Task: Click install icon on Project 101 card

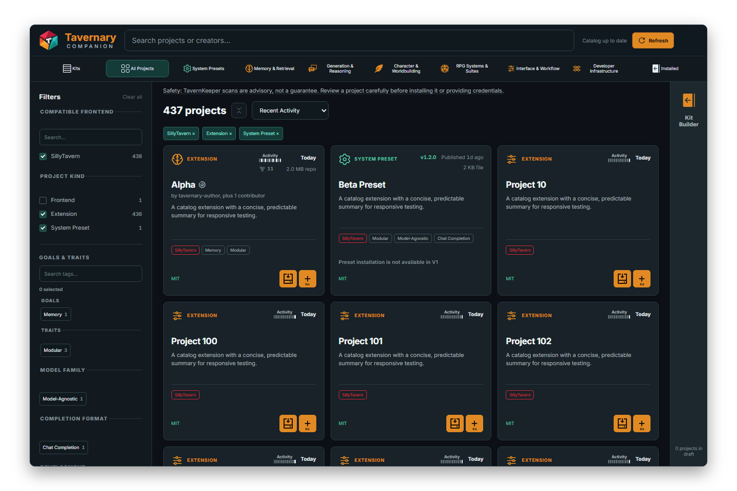Action: [x=455, y=423]
